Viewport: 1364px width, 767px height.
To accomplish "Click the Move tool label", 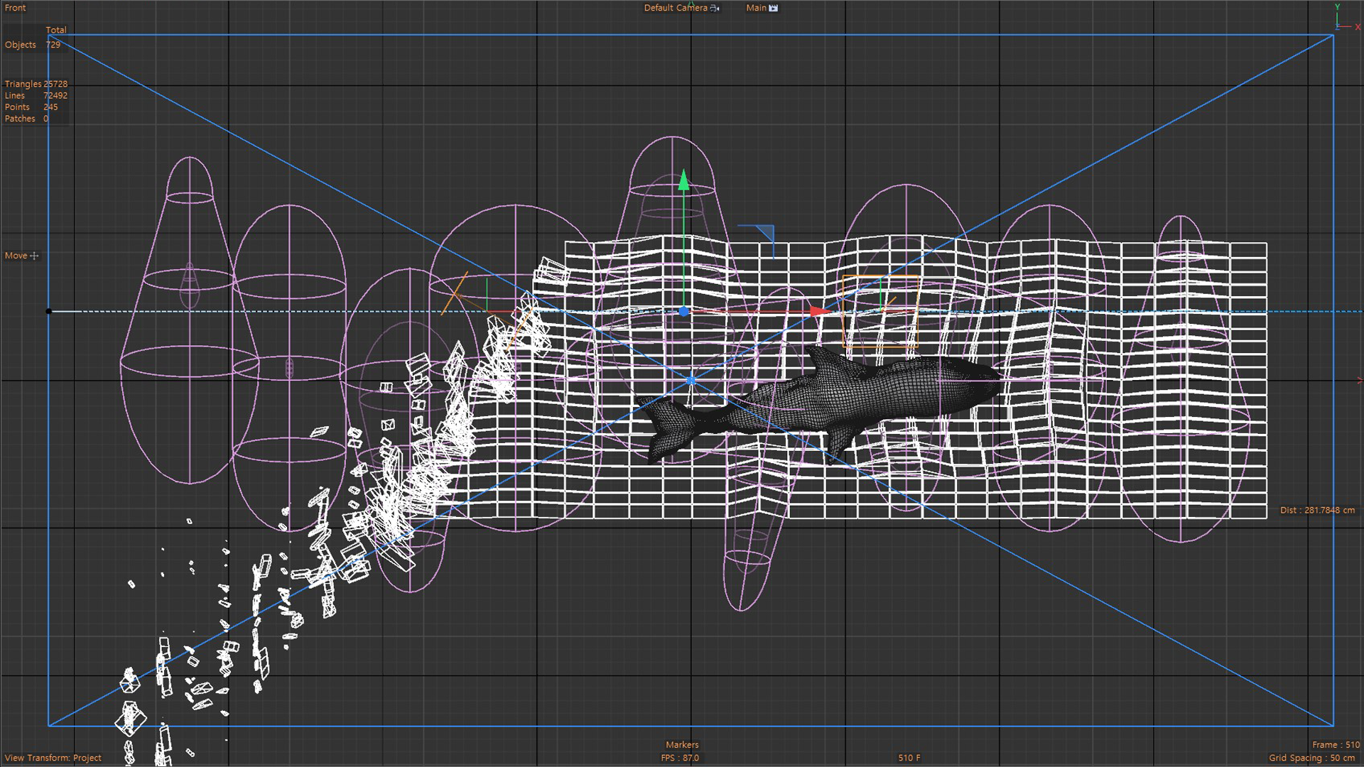I will click(x=16, y=256).
